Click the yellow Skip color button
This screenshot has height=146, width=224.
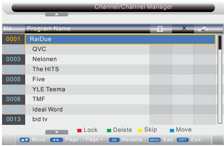coord(140,131)
